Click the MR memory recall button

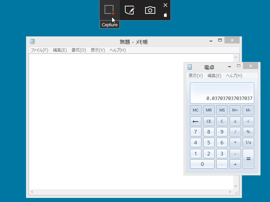pos(209,110)
